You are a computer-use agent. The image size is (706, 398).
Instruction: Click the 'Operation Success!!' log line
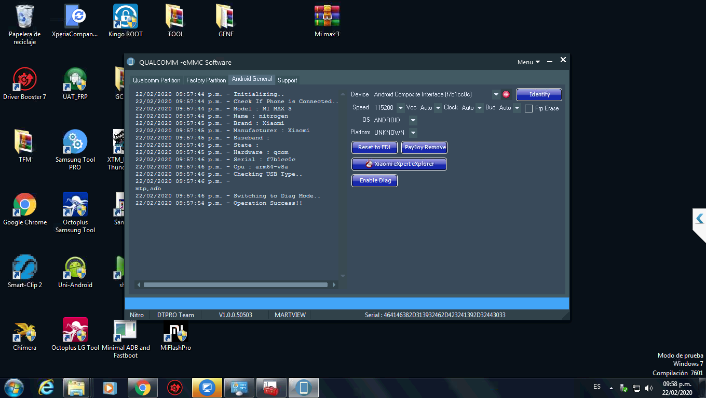(x=219, y=203)
